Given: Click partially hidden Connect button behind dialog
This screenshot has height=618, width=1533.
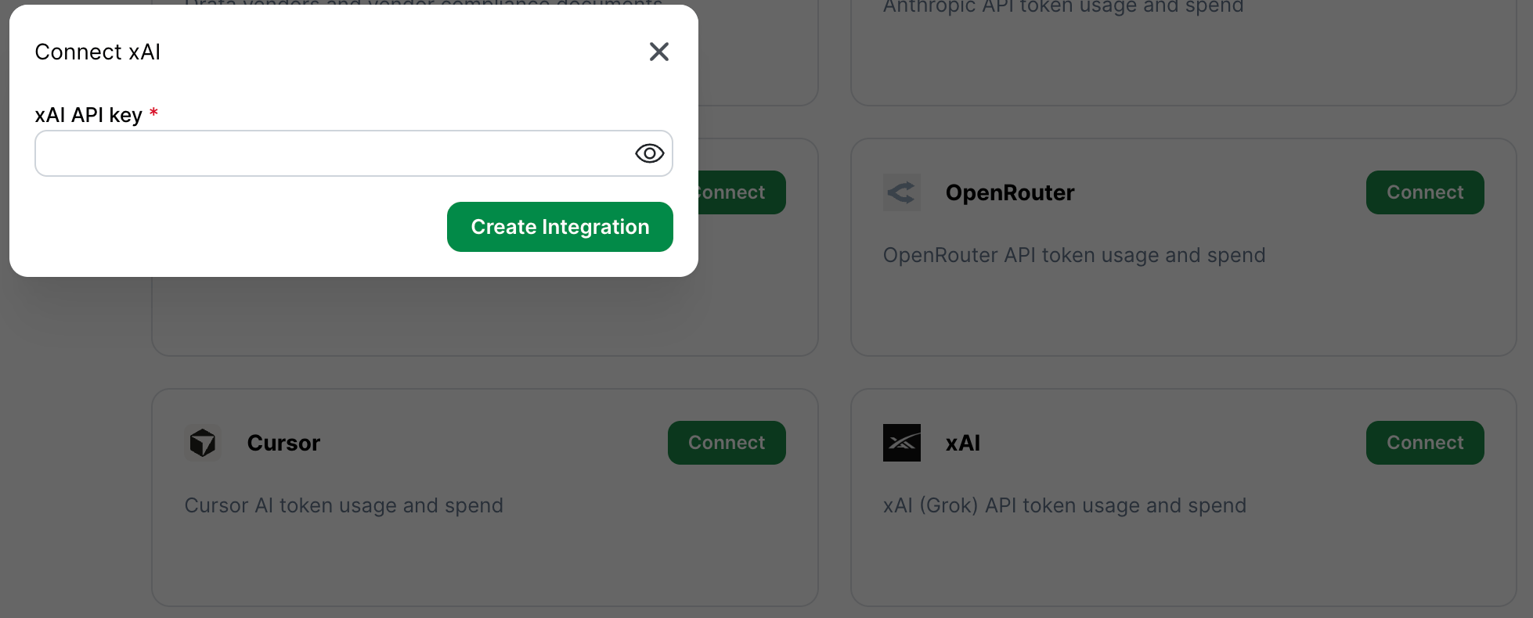Looking at the screenshot, I should point(741,192).
